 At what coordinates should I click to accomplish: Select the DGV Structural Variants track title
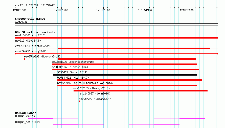(35, 32)
